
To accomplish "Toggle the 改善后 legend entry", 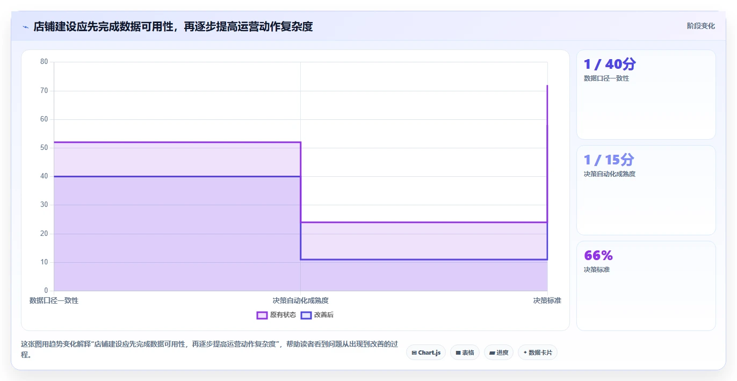I will point(317,315).
